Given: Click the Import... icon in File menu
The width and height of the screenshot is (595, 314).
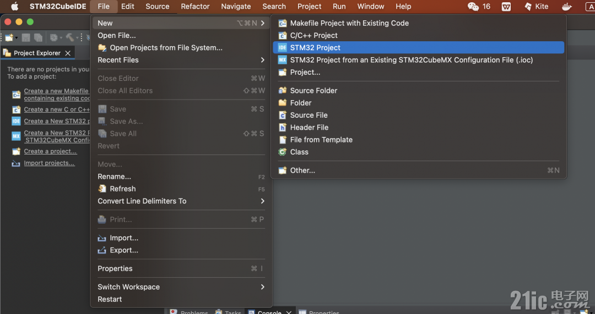Looking at the screenshot, I should pyautogui.click(x=102, y=238).
